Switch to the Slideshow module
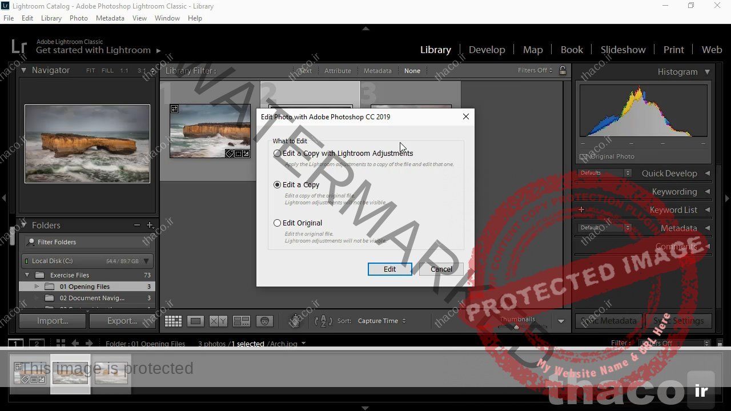This screenshot has height=411, width=731. coord(623,50)
